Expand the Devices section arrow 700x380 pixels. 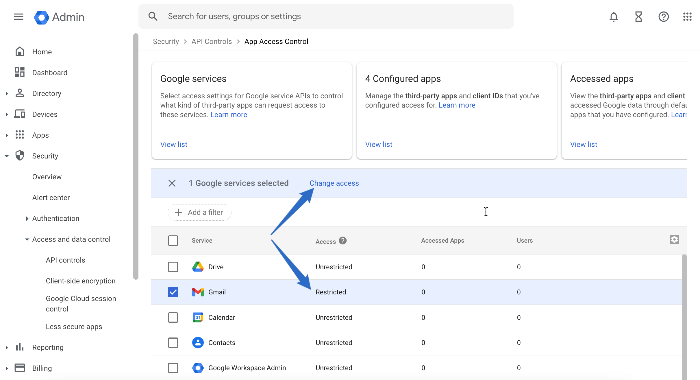point(7,114)
